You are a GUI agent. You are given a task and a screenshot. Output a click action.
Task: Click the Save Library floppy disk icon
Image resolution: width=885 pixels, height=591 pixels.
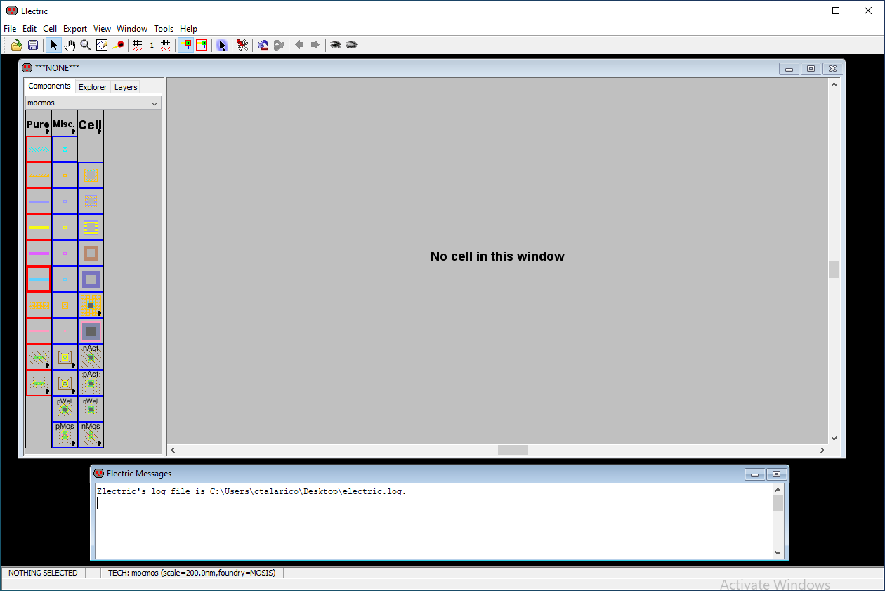(32, 45)
